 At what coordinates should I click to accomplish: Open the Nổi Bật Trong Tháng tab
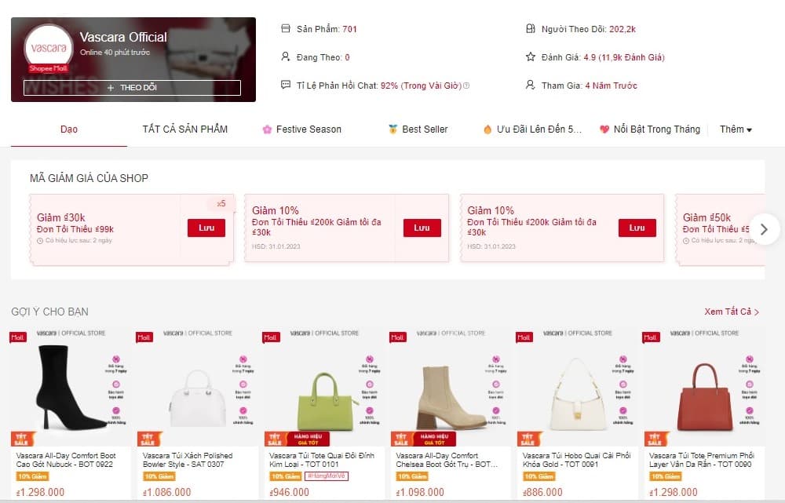650,129
